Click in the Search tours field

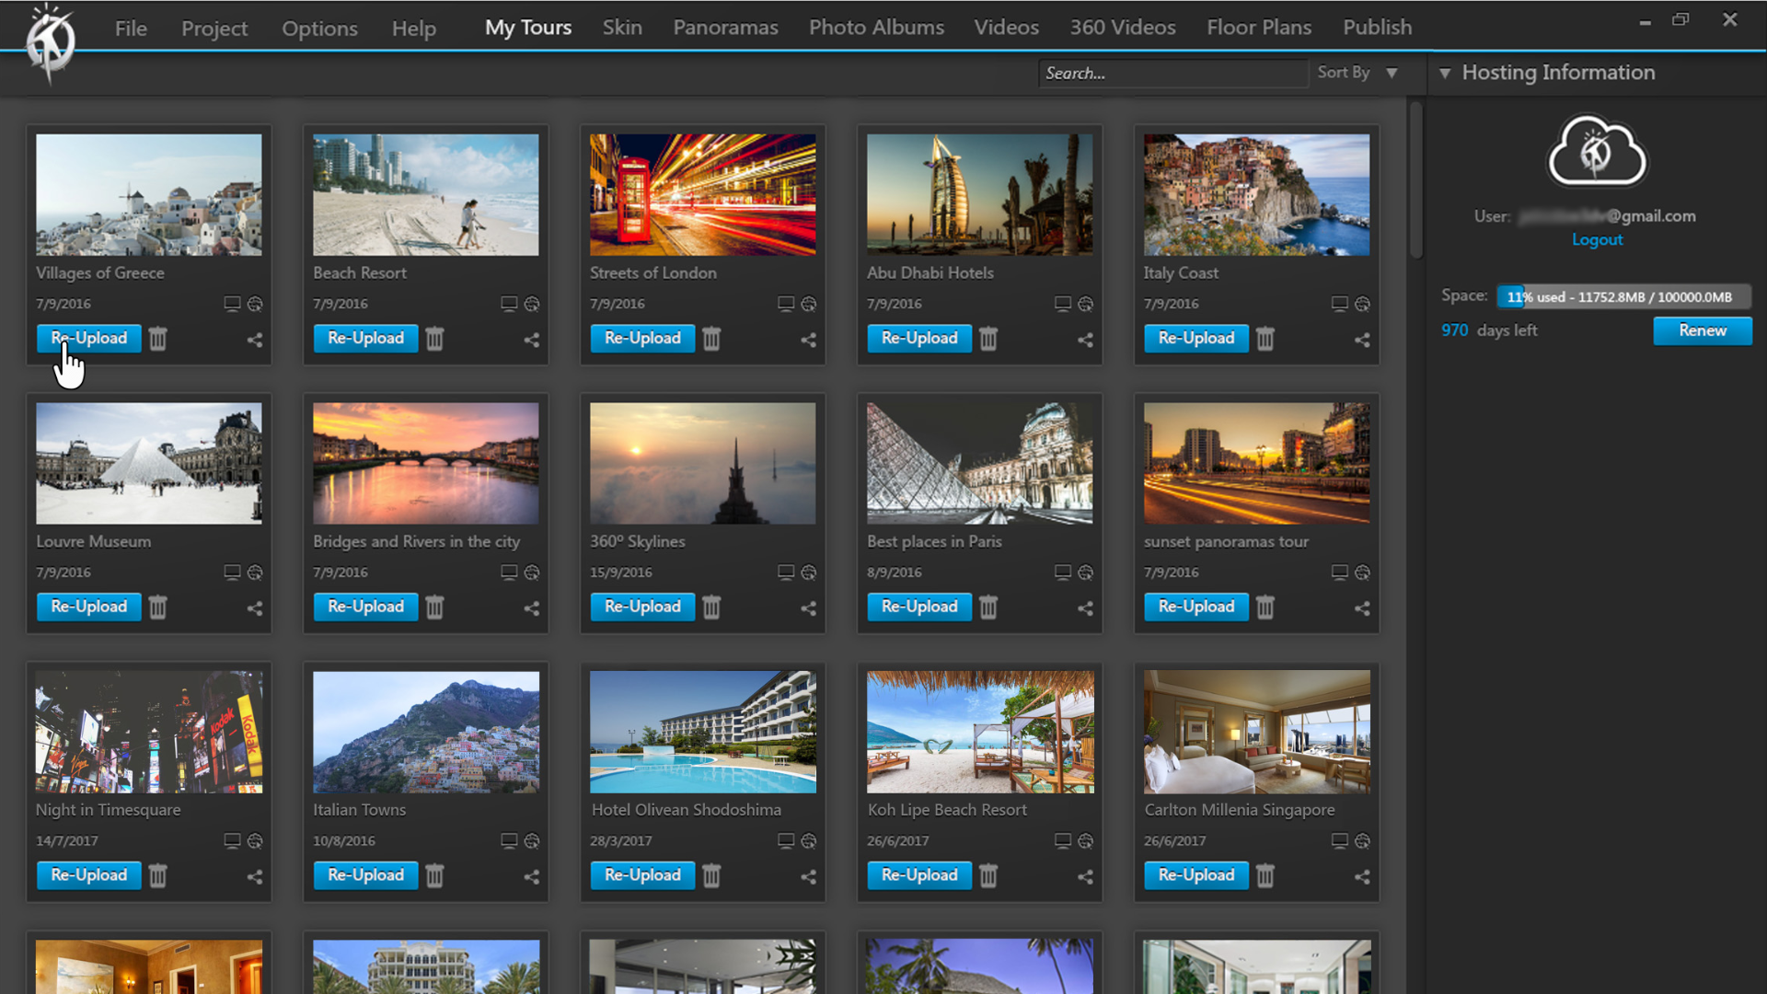pos(1173,74)
